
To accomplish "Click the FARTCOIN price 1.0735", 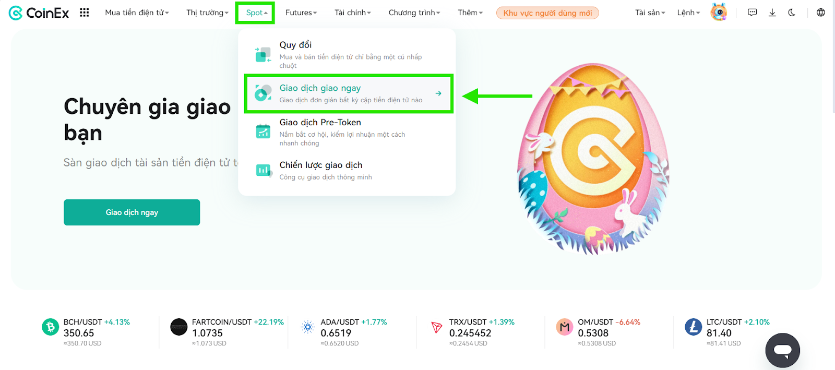I will coord(207,333).
